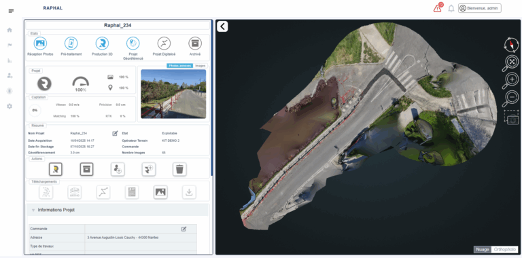Click the add digitalisation action button

149,169
